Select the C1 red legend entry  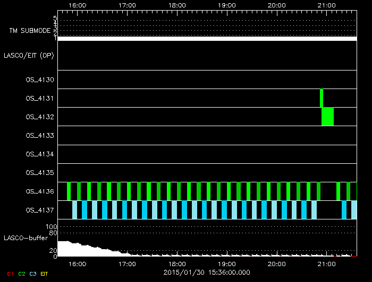click(9, 274)
